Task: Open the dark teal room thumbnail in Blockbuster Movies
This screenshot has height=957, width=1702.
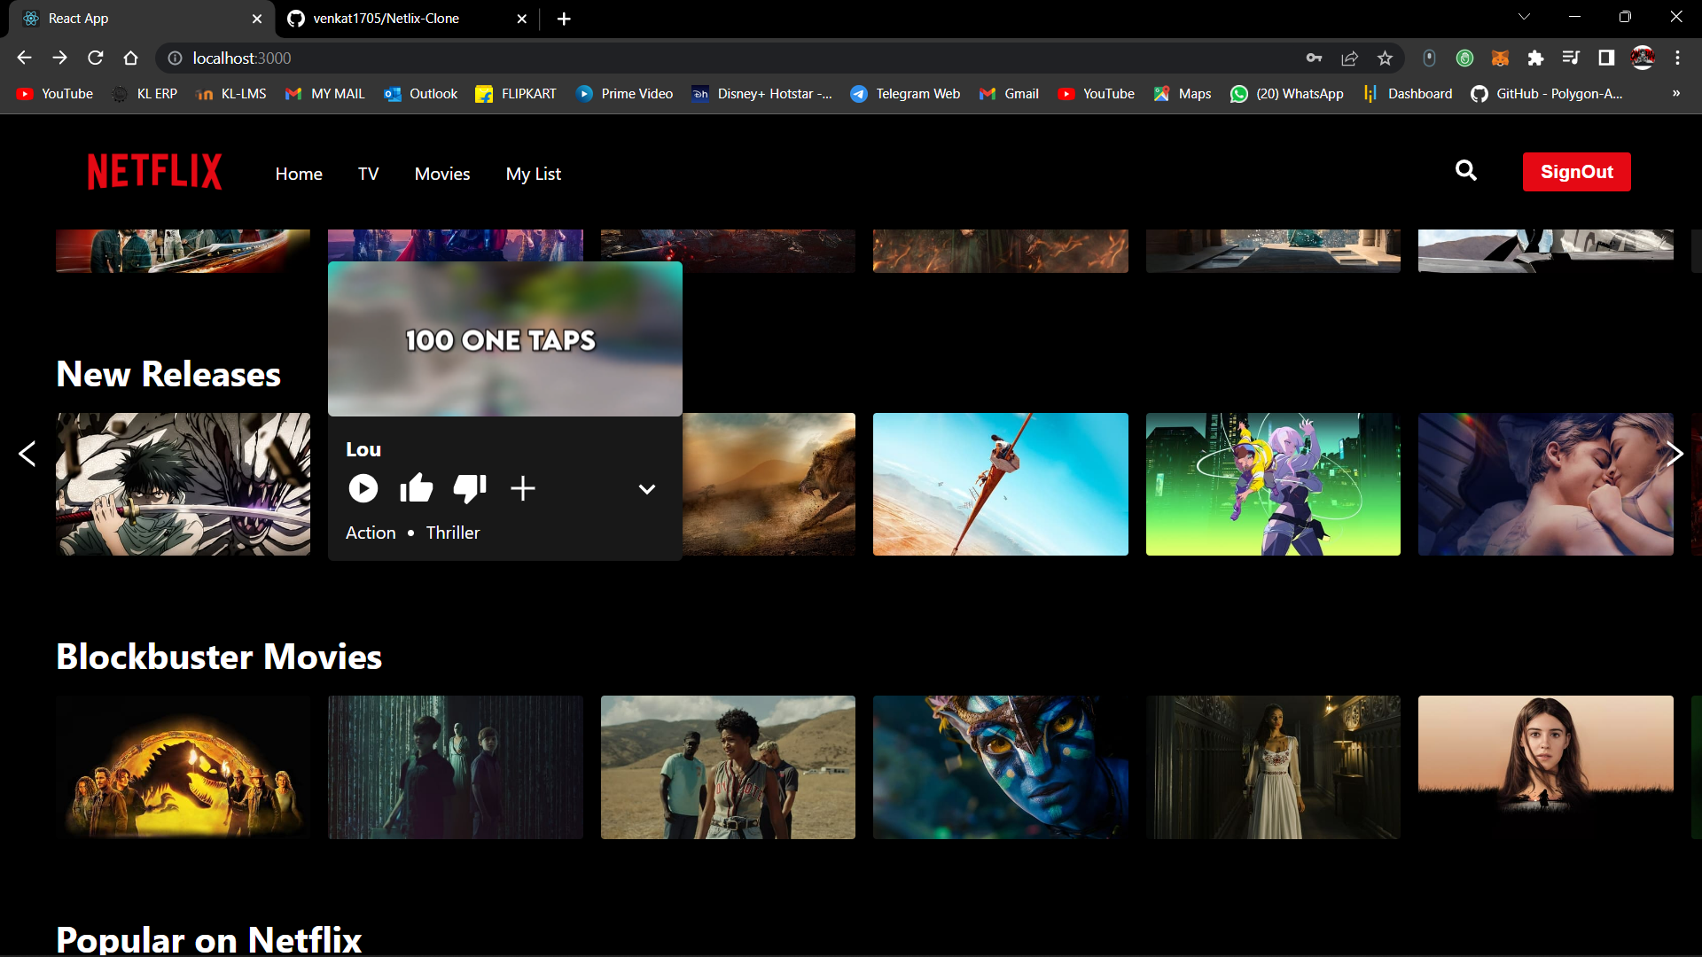Action: tap(456, 767)
